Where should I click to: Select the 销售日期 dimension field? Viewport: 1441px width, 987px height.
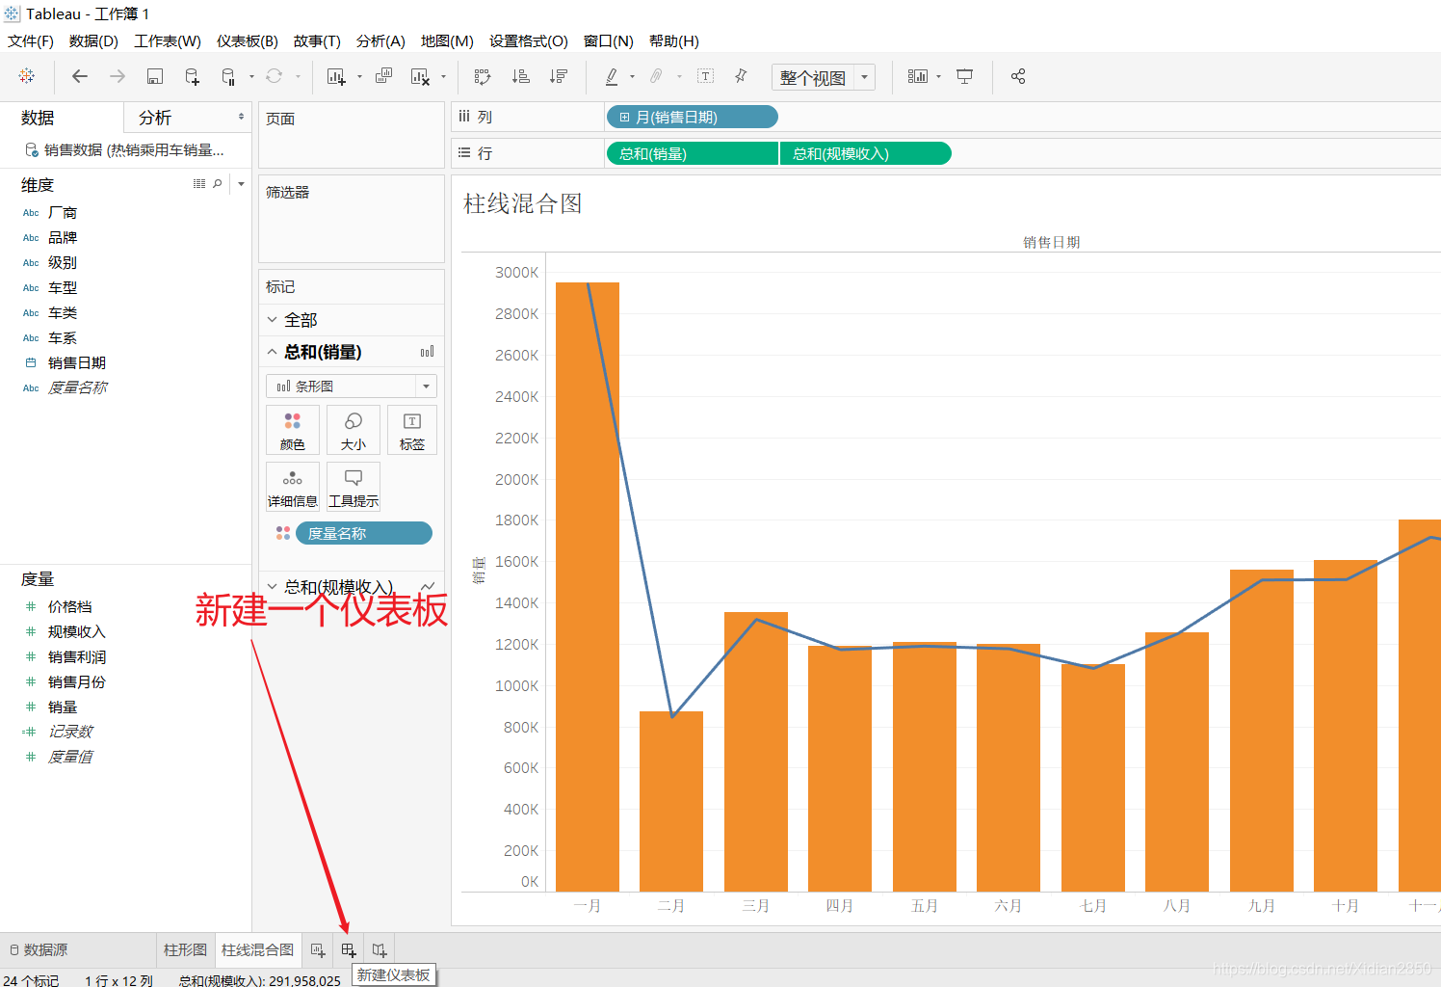click(77, 362)
